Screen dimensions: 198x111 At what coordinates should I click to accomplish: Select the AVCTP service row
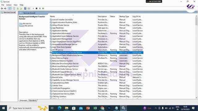(96, 50)
